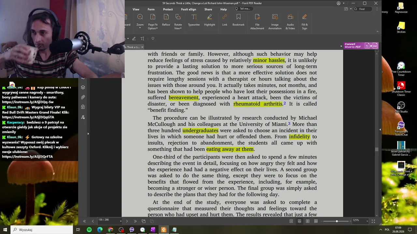Open Shutdown Timer Classic desktop shortcut
Screen dimensions: 417x234
tap(401, 89)
